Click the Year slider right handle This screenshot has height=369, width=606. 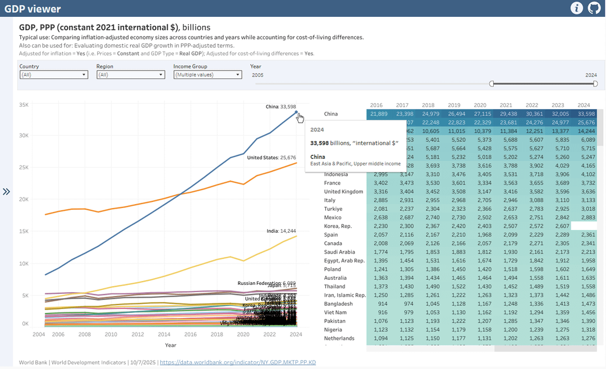595,84
